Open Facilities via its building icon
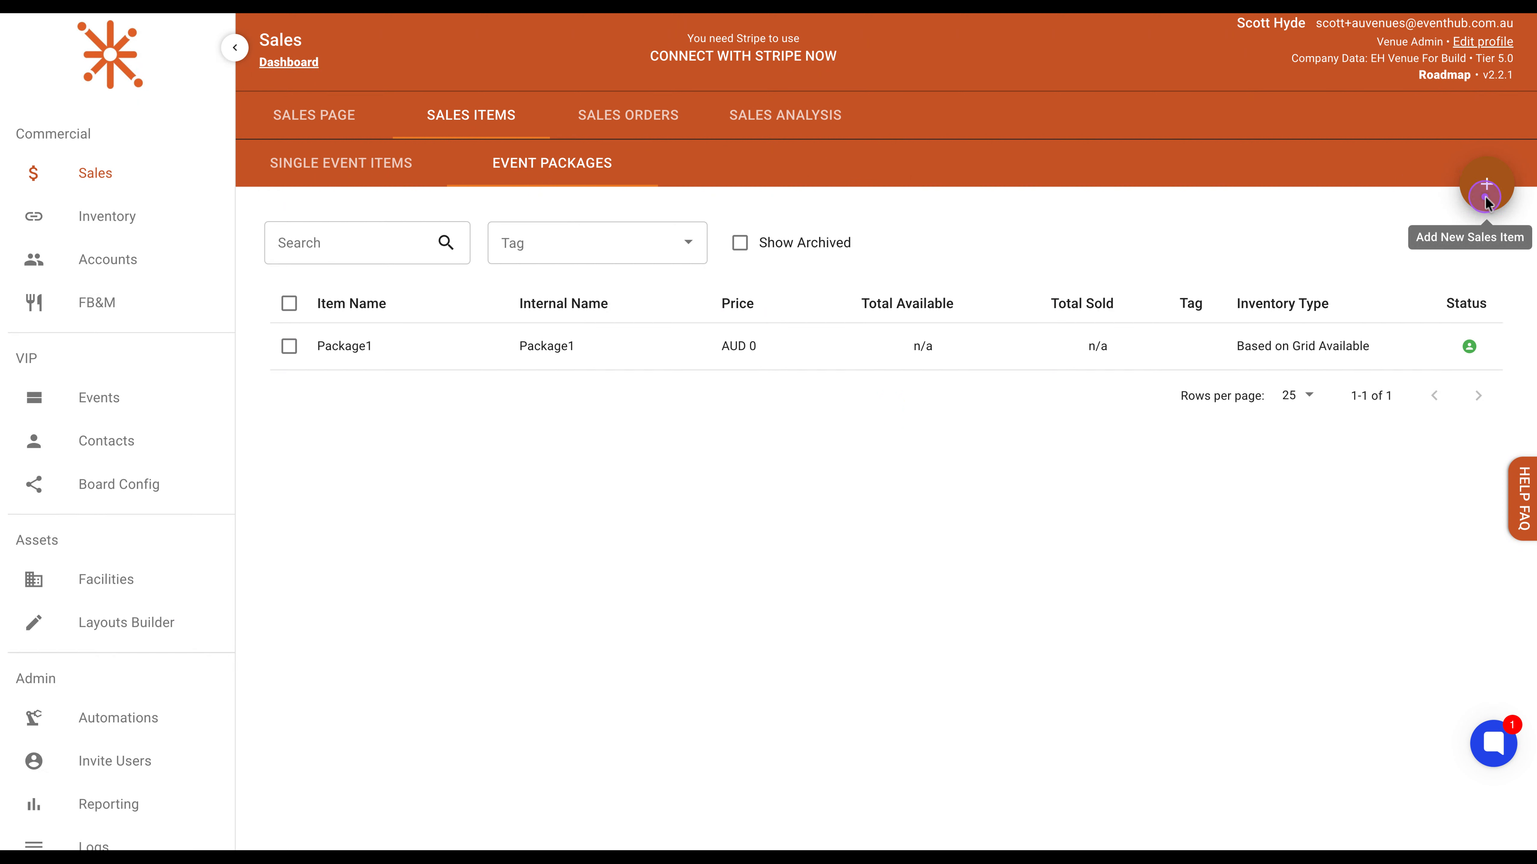 [x=34, y=579]
